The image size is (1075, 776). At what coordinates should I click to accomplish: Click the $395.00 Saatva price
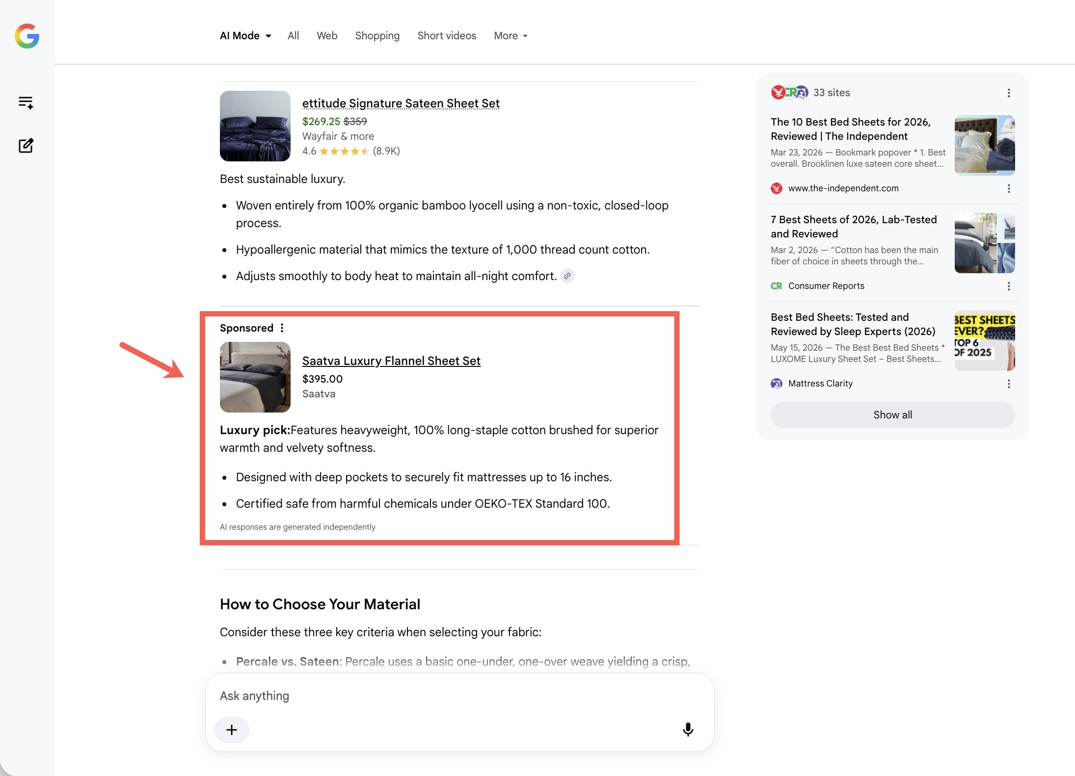coord(322,379)
